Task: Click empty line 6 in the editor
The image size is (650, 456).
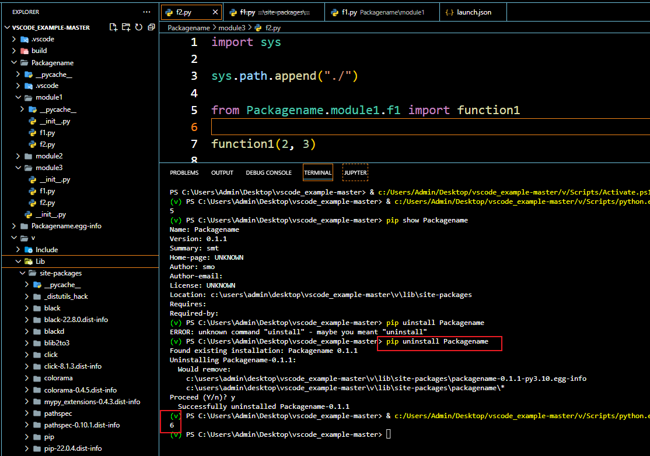Action: 350,127
